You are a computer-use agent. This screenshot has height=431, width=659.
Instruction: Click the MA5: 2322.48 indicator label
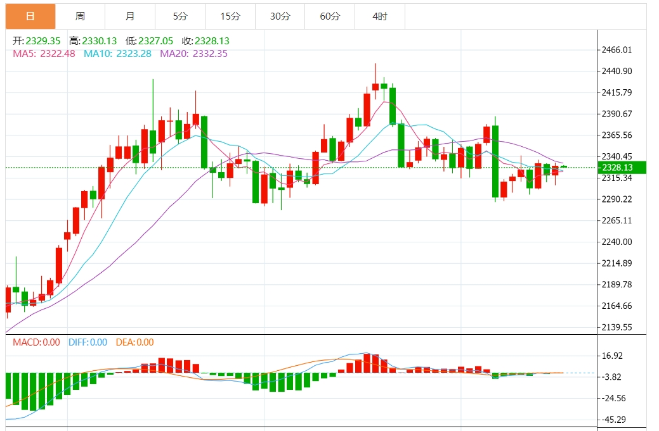click(x=44, y=54)
